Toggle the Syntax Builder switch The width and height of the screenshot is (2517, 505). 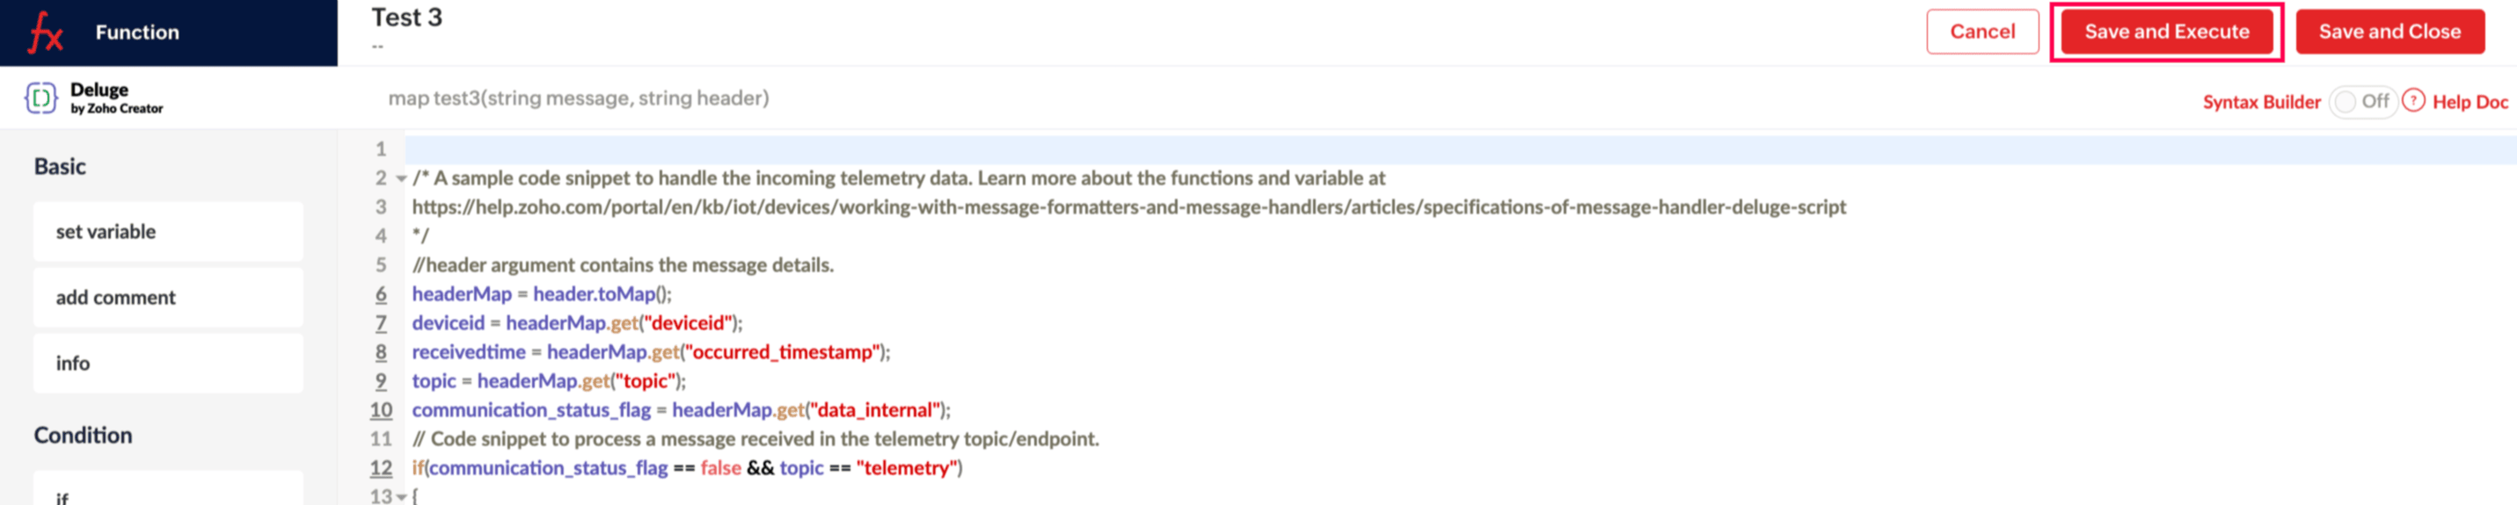pos(2360,101)
